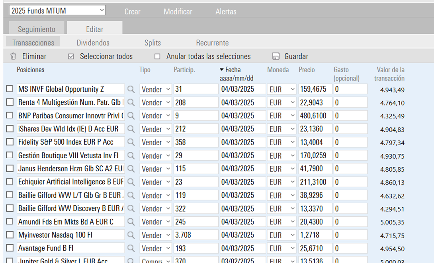Click the Particip. column header
The height and width of the screenshot is (263, 434).
[184, 70]
